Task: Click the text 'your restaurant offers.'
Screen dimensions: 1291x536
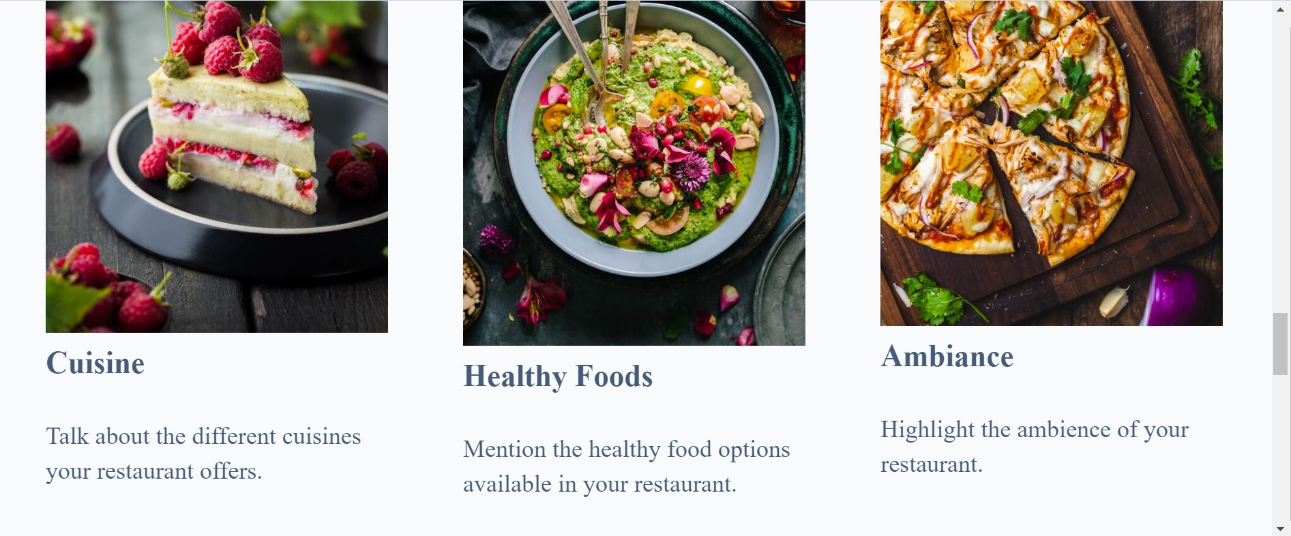Action: pos(154,471)
